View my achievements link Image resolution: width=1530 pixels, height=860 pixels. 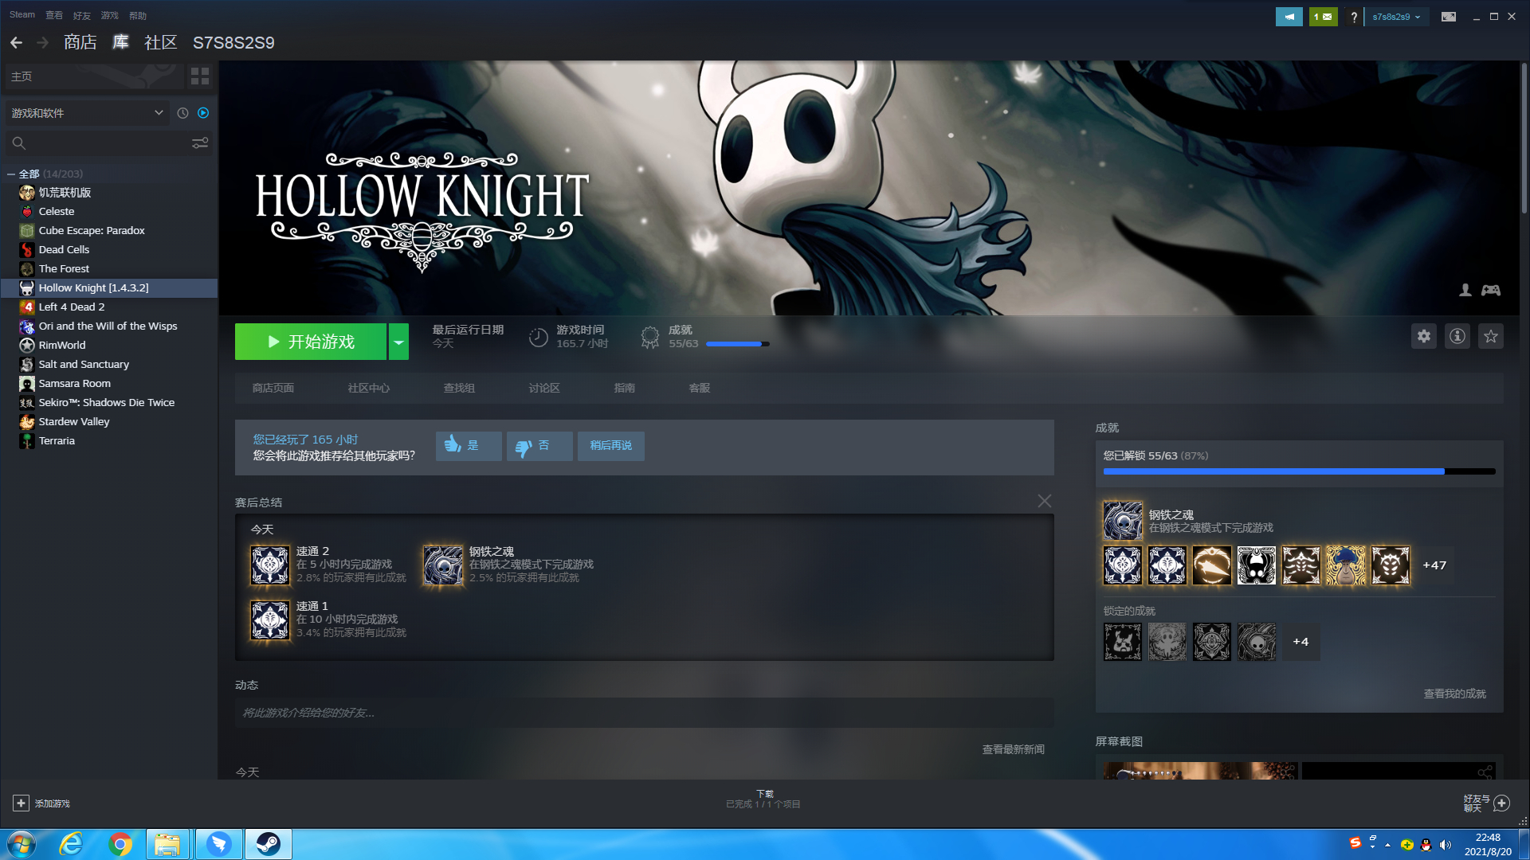1455,694
